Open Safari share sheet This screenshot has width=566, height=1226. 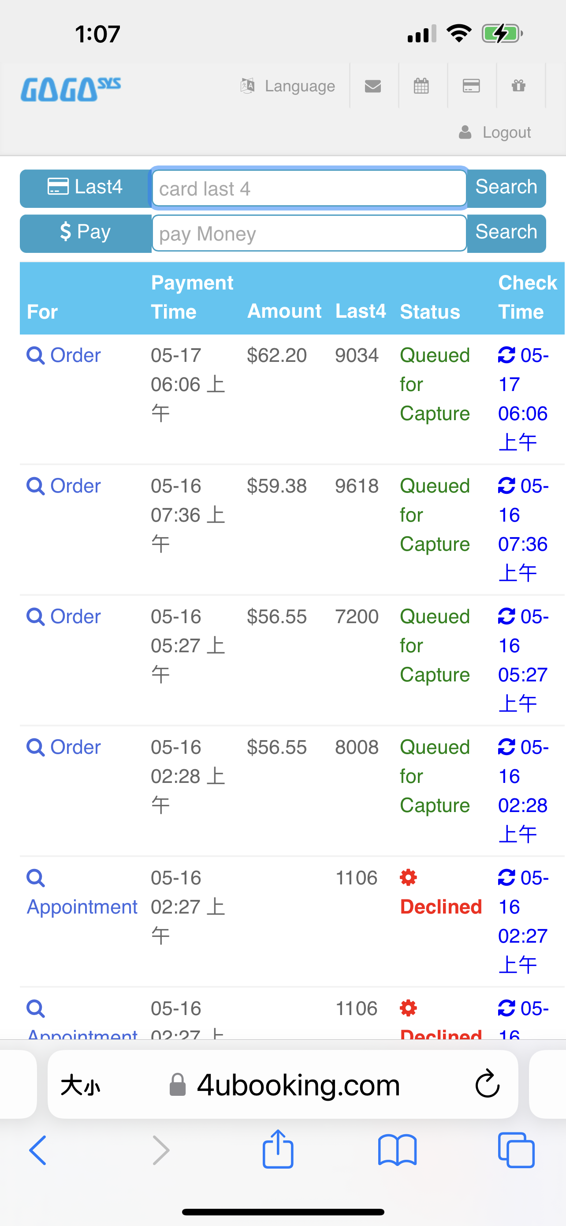[278, 1149]
